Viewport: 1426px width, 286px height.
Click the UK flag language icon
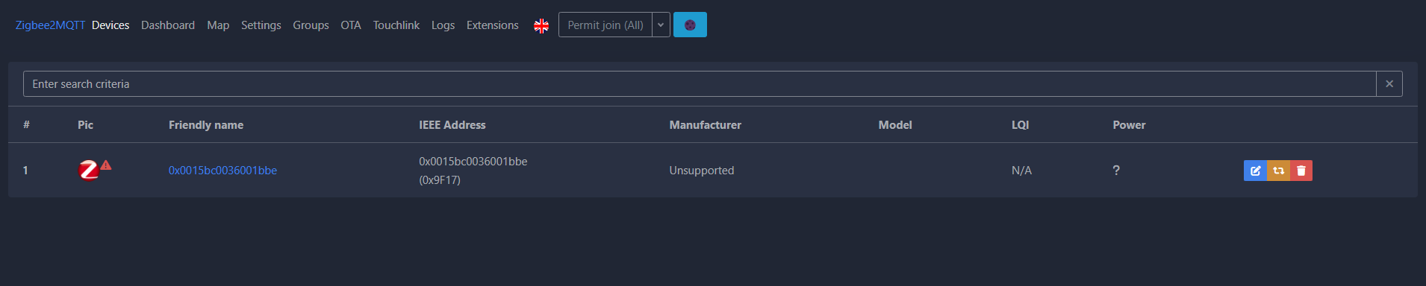pos(541,25)
